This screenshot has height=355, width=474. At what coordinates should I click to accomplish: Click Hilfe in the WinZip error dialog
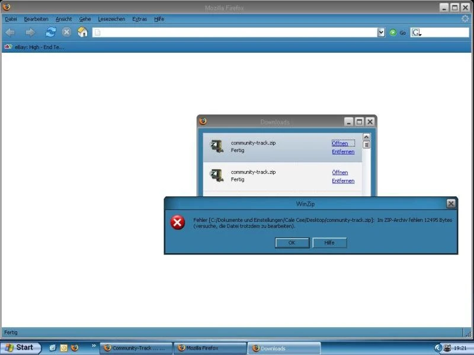coord(329,243)
